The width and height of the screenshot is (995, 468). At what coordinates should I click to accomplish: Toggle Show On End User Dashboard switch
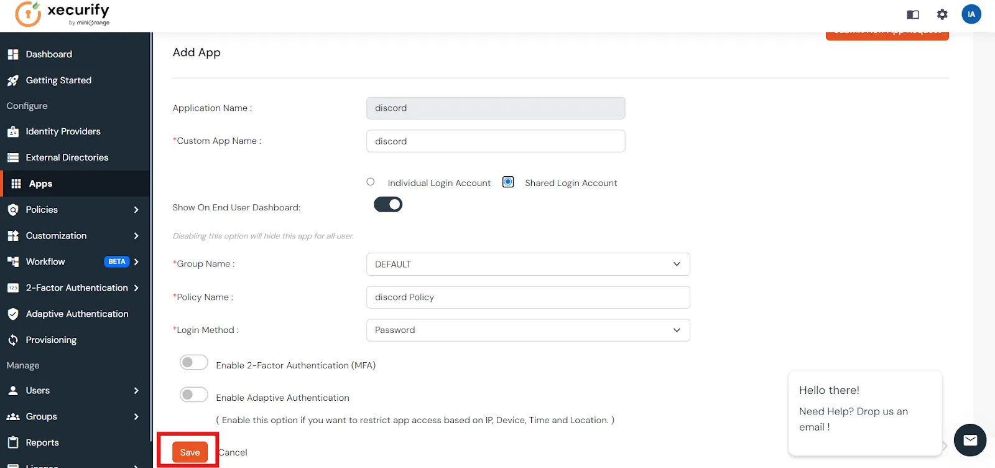tap(388, 205)
